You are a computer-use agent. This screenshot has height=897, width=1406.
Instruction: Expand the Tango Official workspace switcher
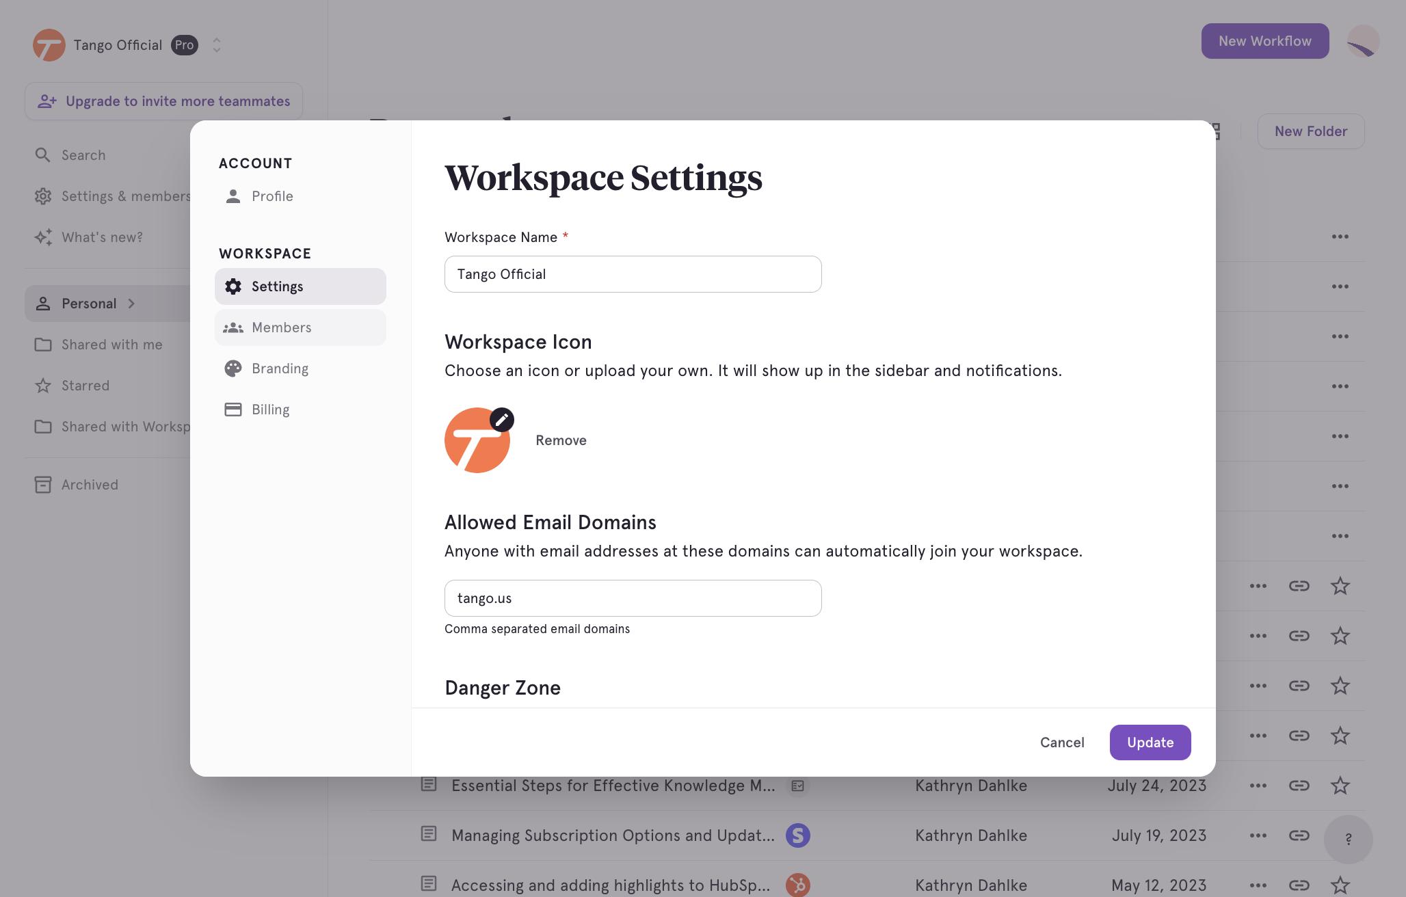click(x=217, y=45)
